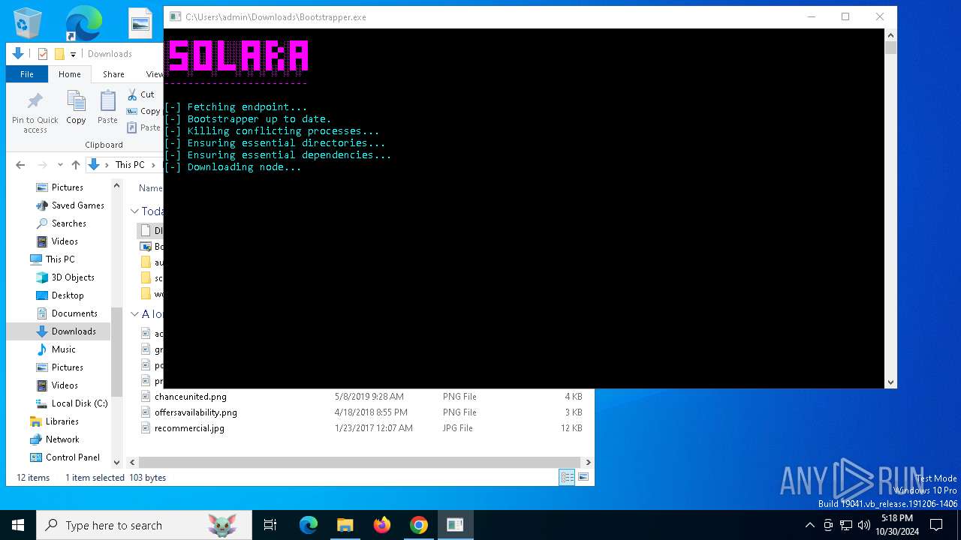Click console window scroll up arrow
Screen dimensions: 961x540
coord(890,35)
